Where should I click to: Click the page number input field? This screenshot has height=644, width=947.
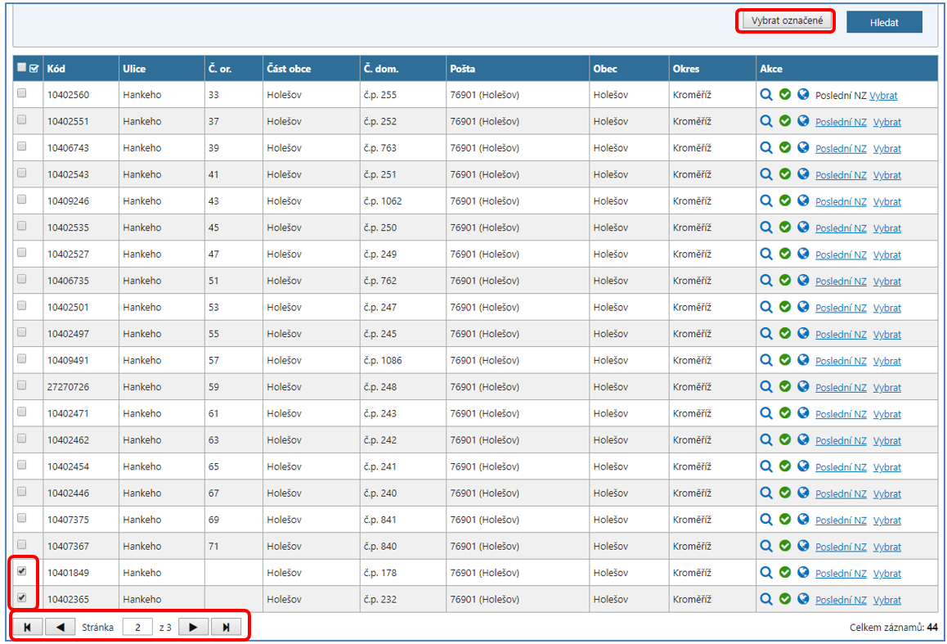[137, 628]
